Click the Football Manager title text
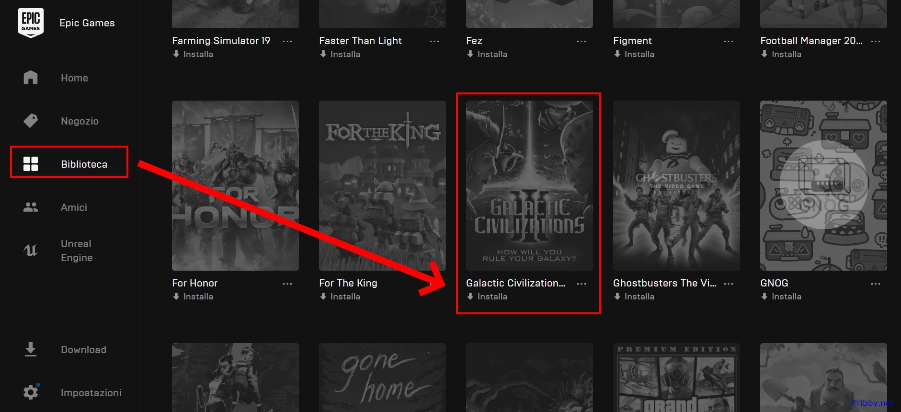This screenshot has width=901, height=412. 811,41
